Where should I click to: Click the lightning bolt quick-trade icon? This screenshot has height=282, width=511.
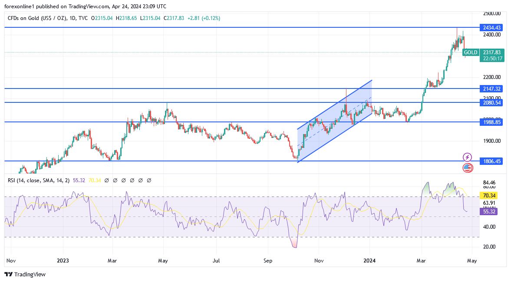[468, 157]
